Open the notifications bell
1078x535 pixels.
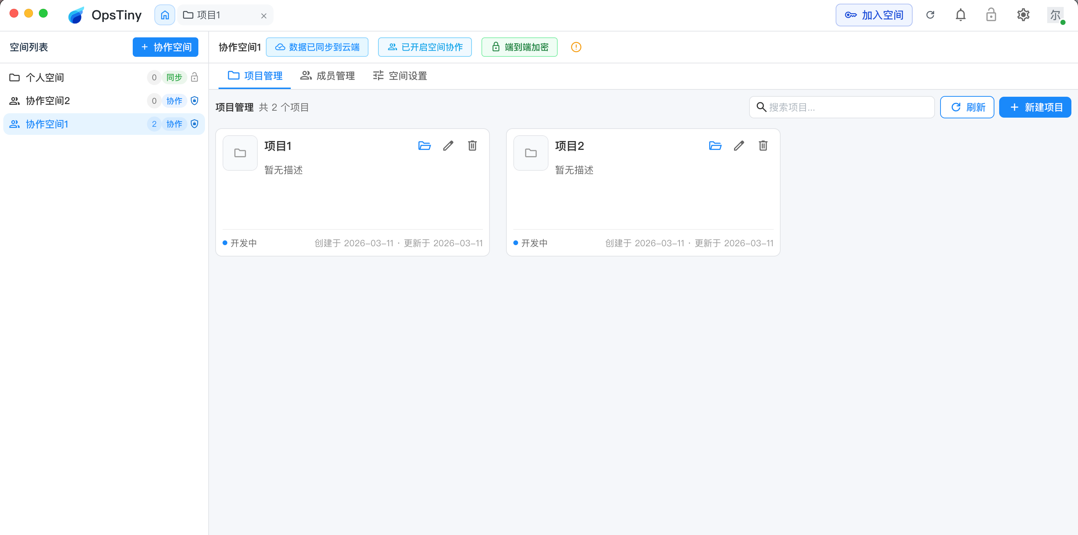pos(960,15)
